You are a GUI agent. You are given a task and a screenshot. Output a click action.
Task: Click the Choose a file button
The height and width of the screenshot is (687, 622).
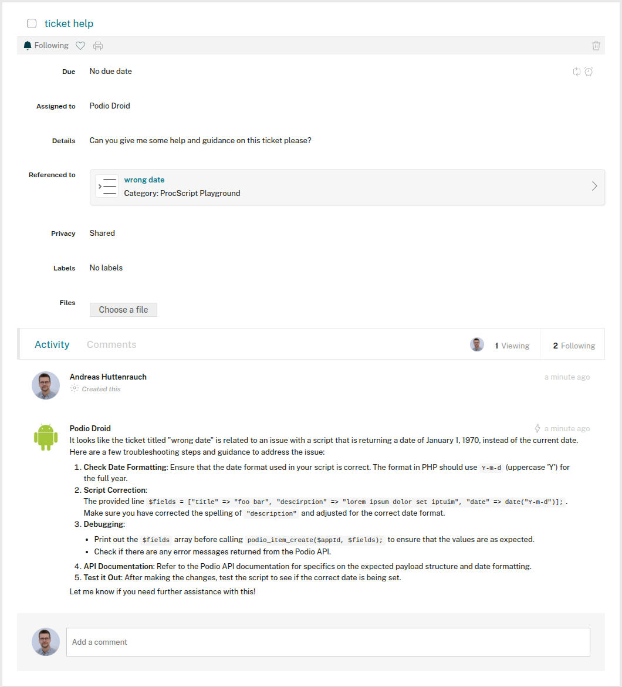(123, 310)
